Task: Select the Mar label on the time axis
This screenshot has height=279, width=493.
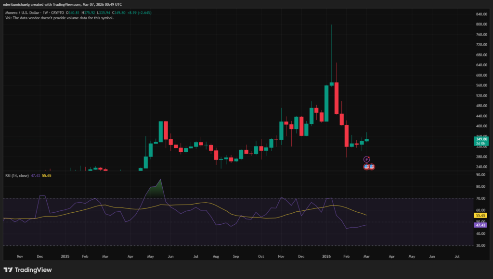Action: coord(366,256)
